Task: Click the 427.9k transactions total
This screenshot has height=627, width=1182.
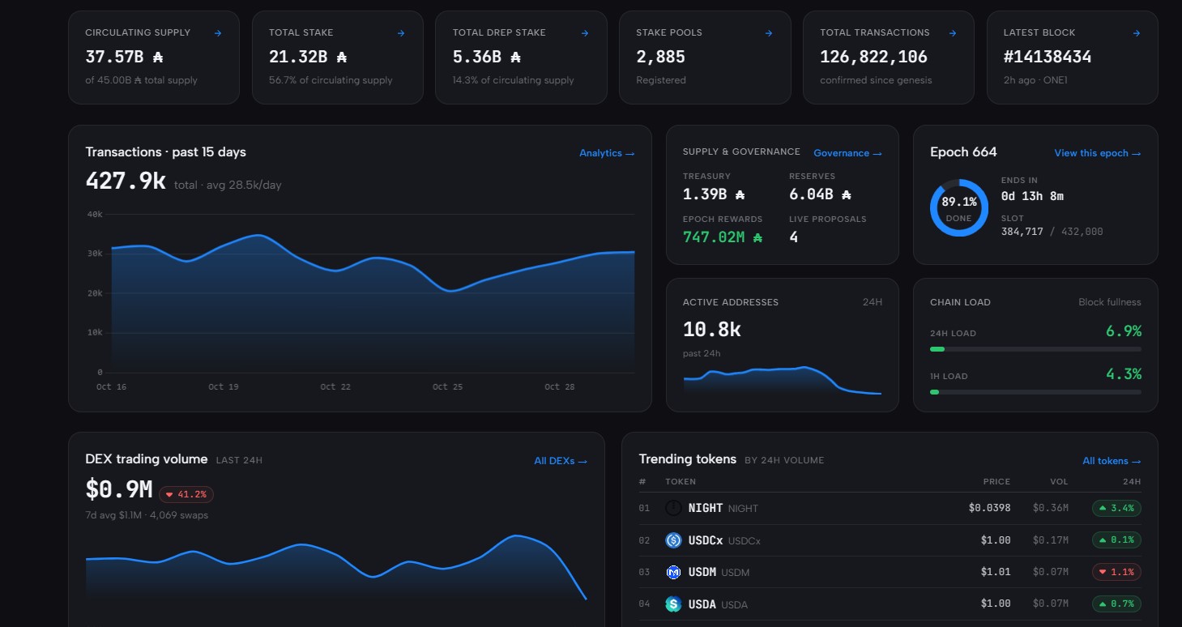Action: pyautogui.click(x=126, y=181)
